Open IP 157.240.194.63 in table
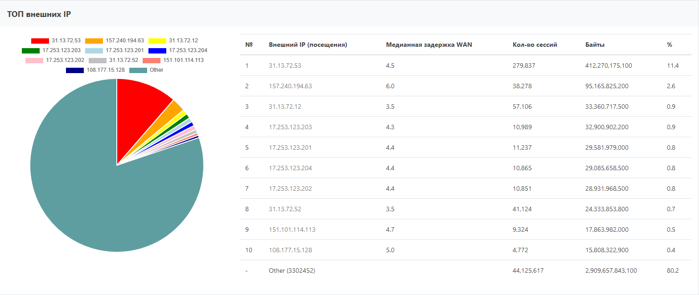The height and width of the screenshot is (295, 699). pos(290,86)
